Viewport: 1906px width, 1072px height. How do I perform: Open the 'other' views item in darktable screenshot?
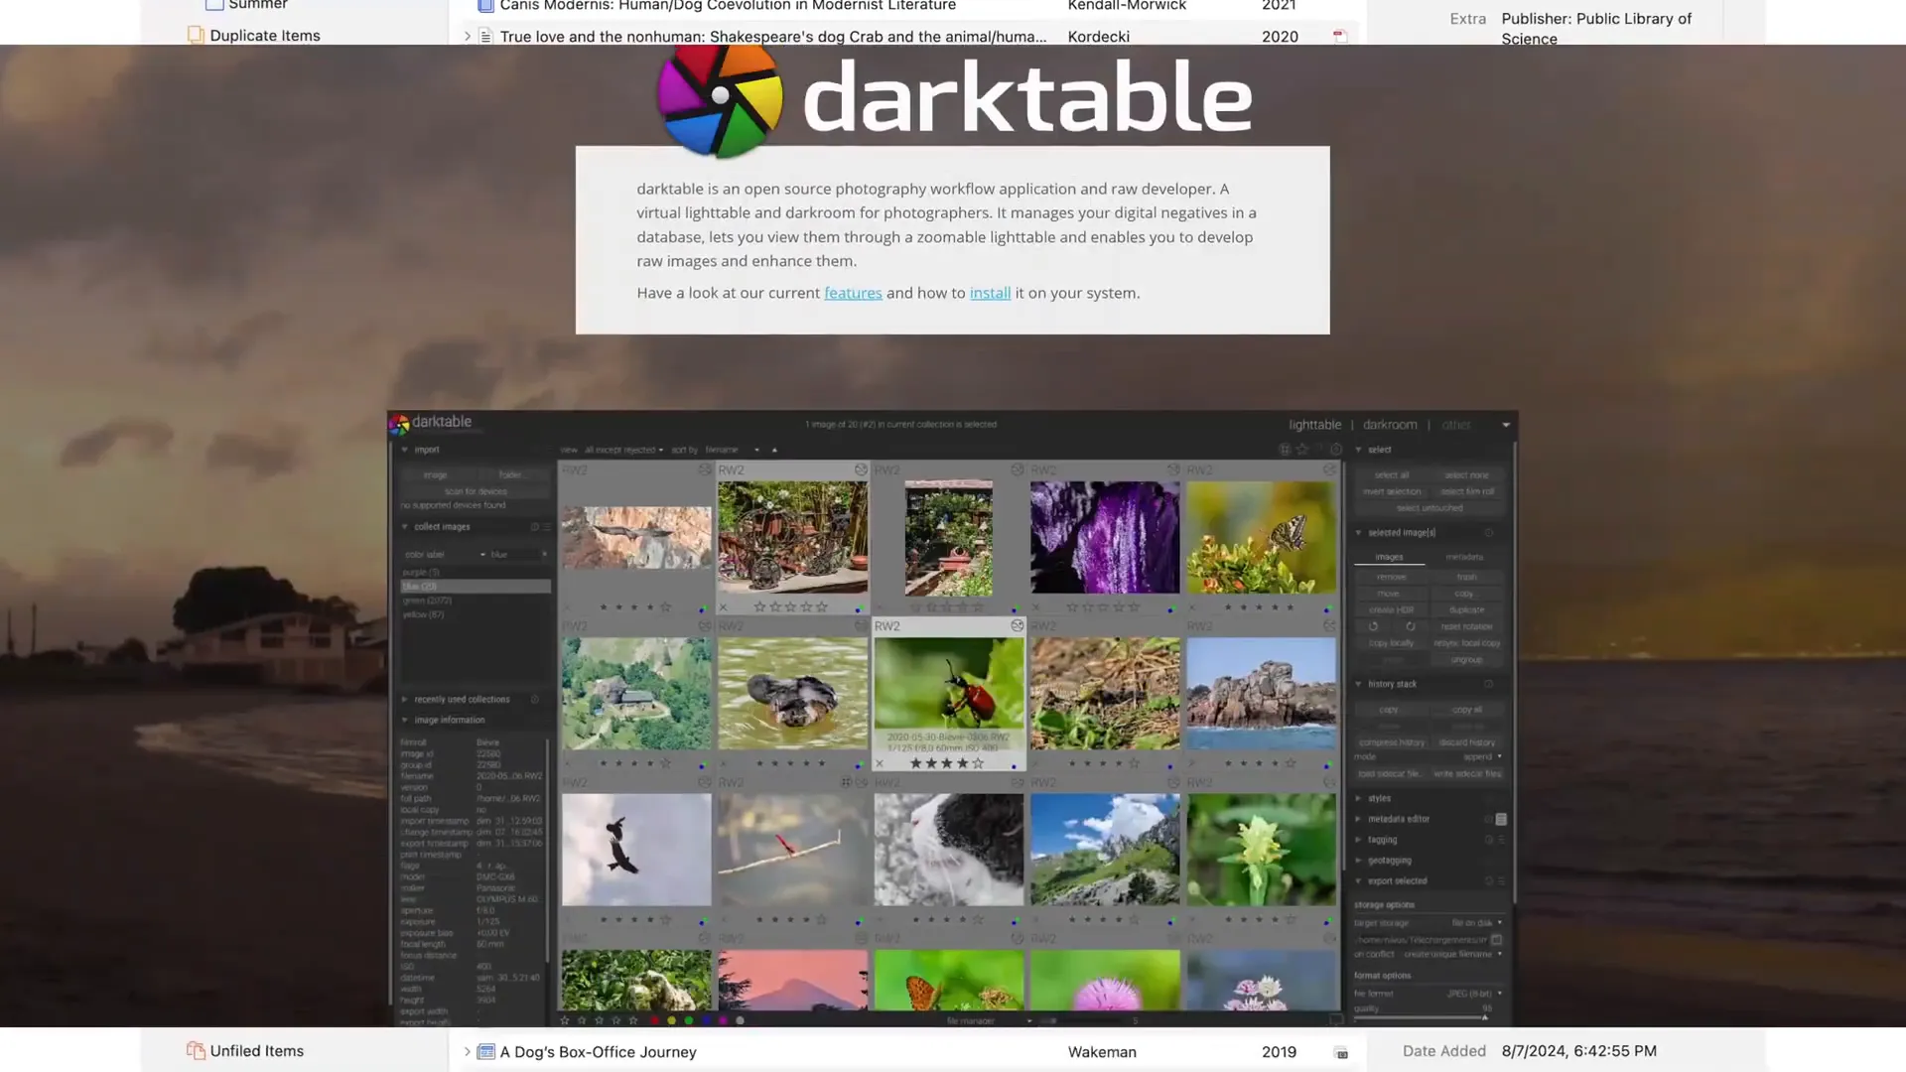point(1456,425)
